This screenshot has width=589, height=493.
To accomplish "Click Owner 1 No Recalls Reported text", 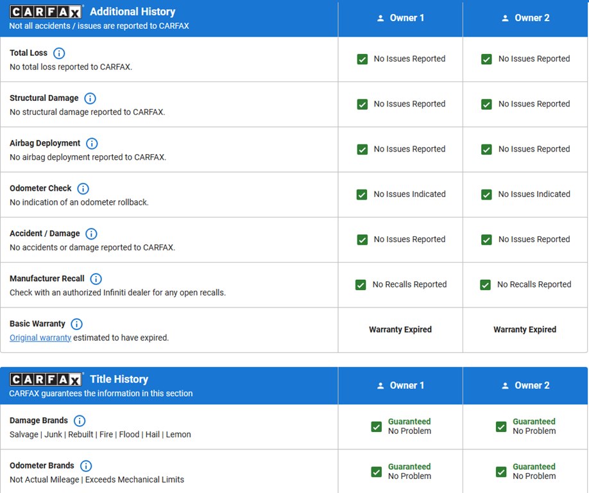I will tap(409, 284).
